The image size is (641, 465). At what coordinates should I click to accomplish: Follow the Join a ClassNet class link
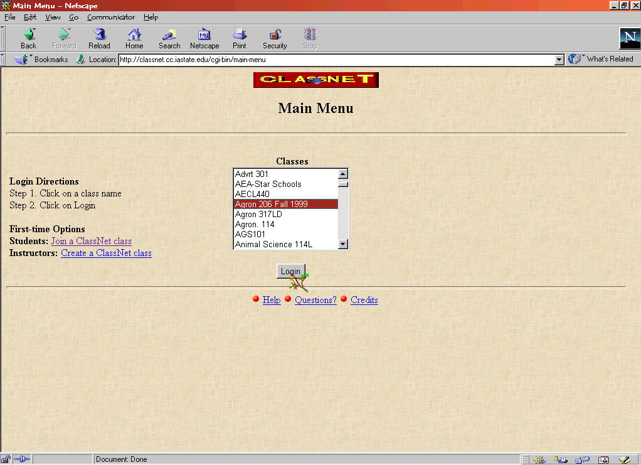tap(92, 241)
